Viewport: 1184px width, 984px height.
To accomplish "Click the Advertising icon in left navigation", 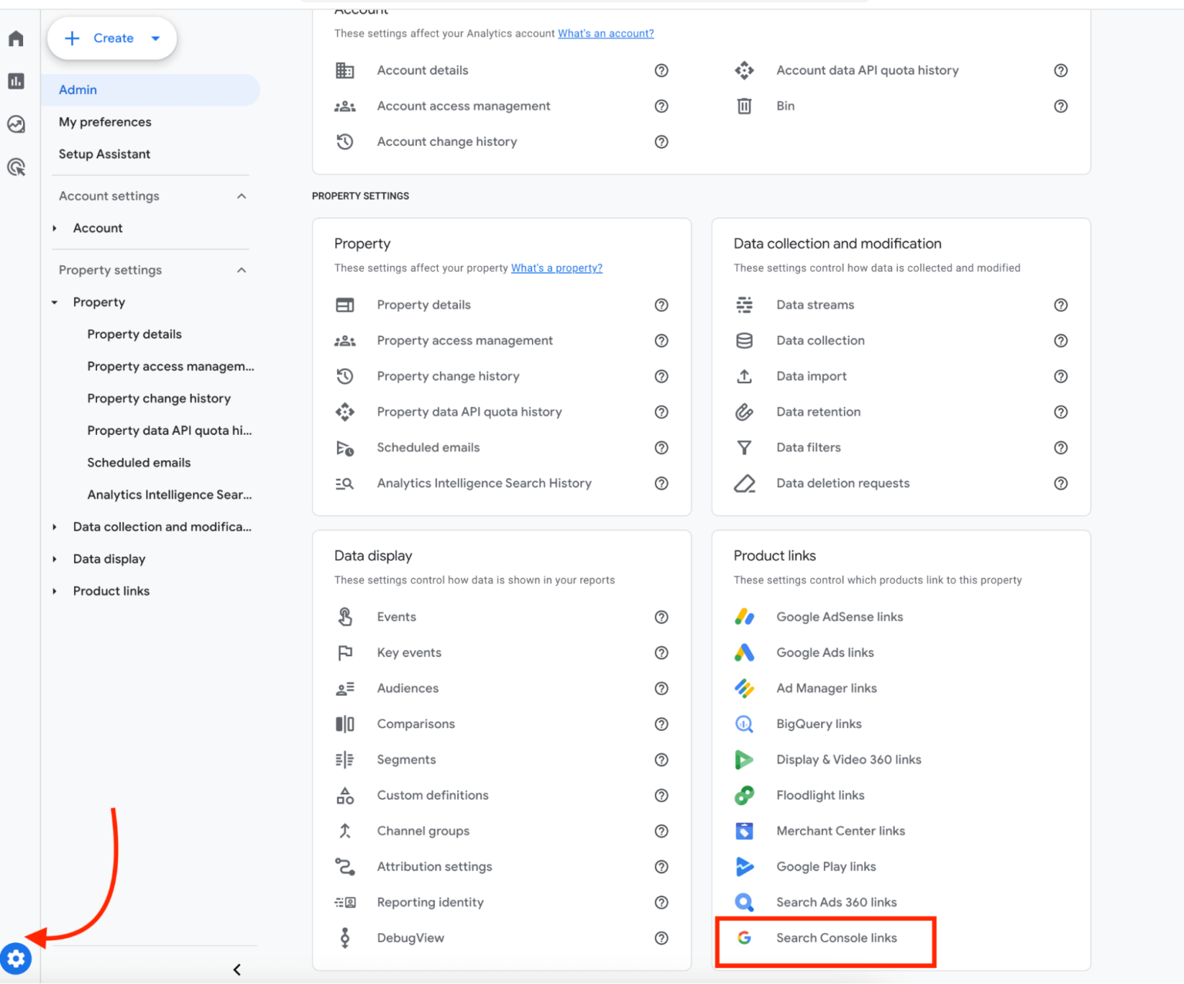I will [15, 167].
